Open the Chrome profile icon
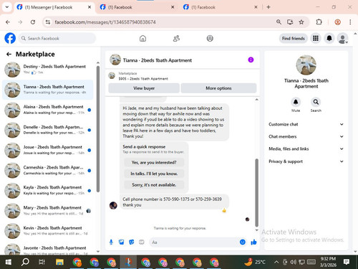Screen dimensions: 358x269 click(337, 22)
